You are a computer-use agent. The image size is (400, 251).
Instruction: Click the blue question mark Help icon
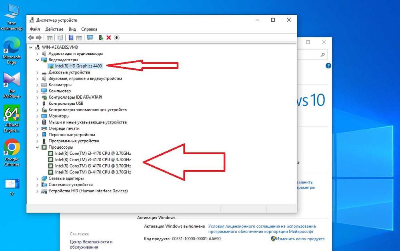click(x=71, y=38)
